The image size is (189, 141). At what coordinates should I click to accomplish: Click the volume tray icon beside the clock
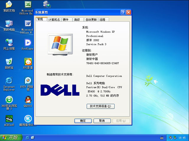point(170,137)
